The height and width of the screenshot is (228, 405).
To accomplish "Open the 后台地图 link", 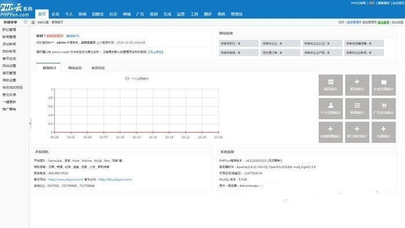I will (397, 23).
